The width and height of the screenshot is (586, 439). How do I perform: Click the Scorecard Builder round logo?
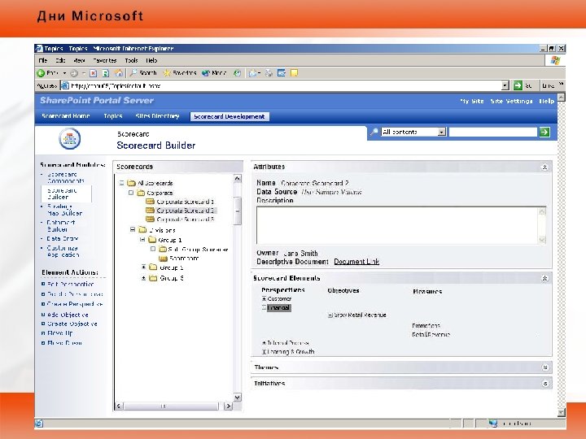[x=69, y=139]
